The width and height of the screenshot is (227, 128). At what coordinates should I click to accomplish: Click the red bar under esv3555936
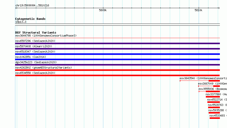pos(213,91)
